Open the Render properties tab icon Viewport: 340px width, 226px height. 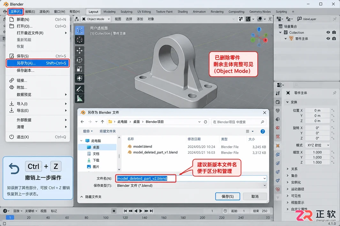278,102
